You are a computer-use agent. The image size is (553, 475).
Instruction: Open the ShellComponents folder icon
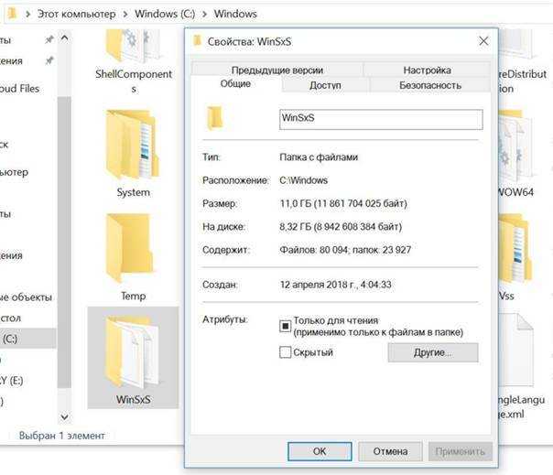point(133,48)
